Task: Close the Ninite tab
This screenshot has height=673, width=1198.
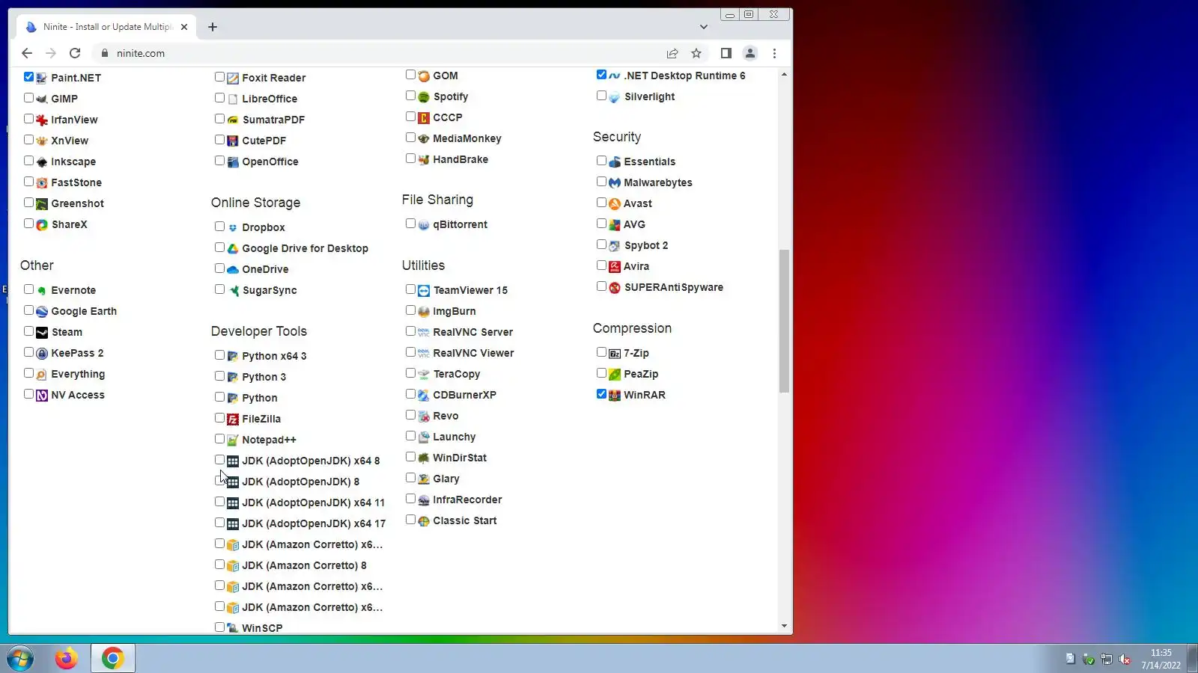Action: pos(184,27)
